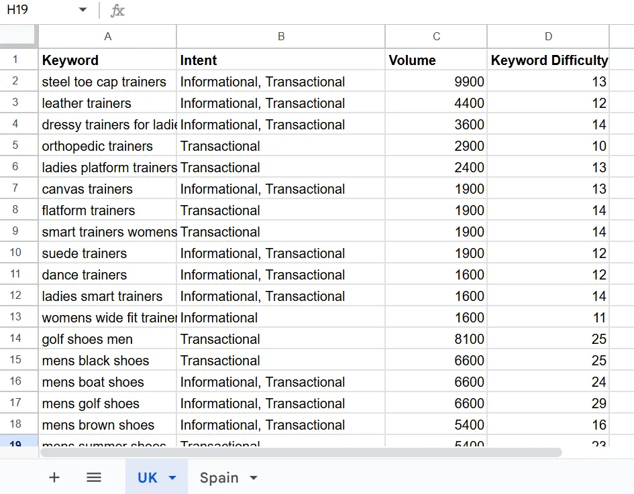This screenshot has width=634, height=494.
Task: Select row 14 header
Action: (19, 338)
